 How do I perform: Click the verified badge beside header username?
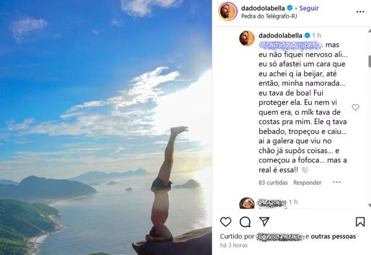pyautogui.click(x=289, y=8)
